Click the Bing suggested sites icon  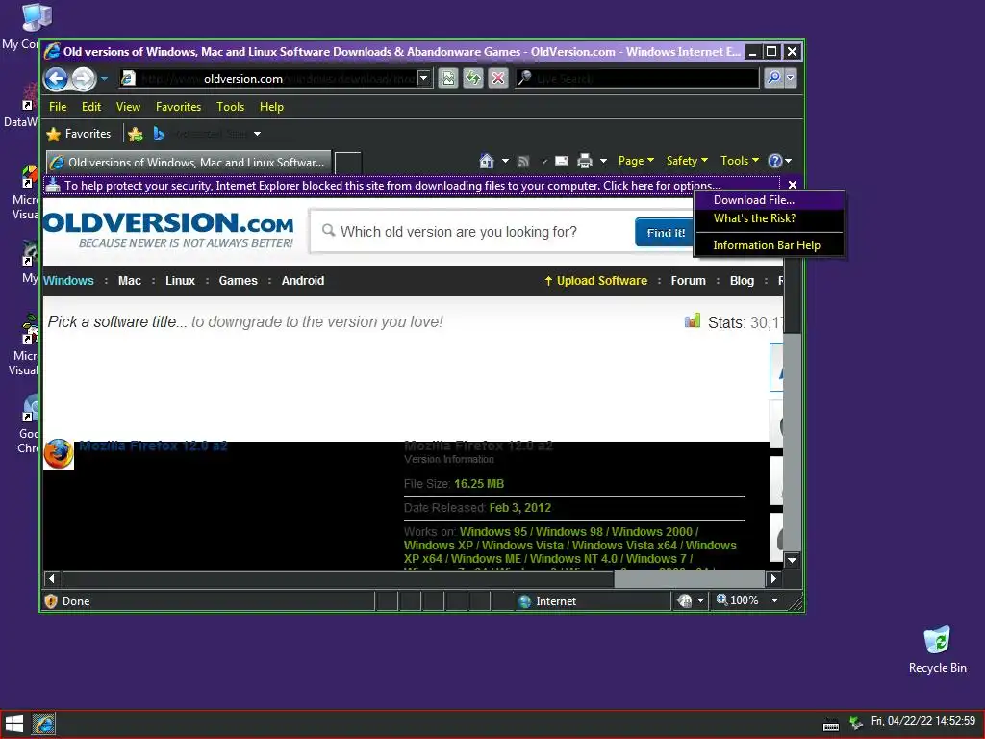[159, 134]
